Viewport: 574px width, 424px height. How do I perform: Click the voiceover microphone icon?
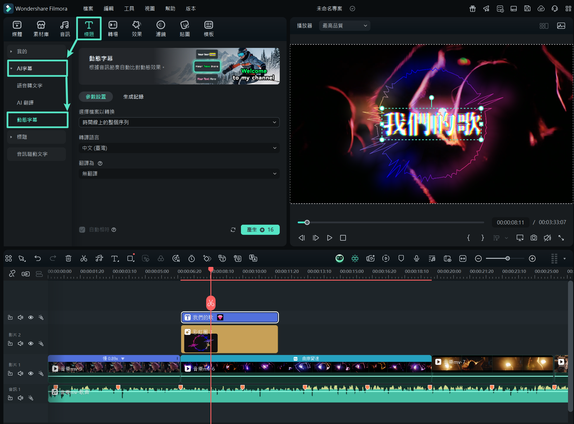click(x=417, y=258)
